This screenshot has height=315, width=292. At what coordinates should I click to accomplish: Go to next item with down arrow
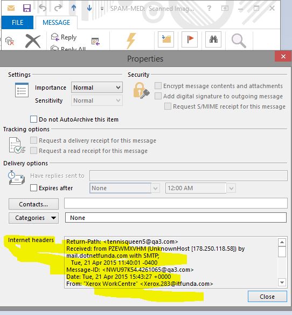89,8
